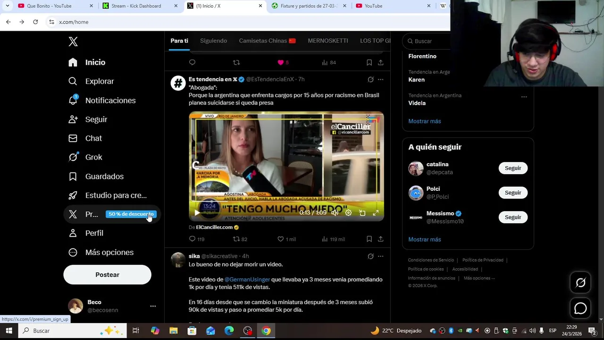Follow Polci account
604x340 pixels.
coord(513,193)
